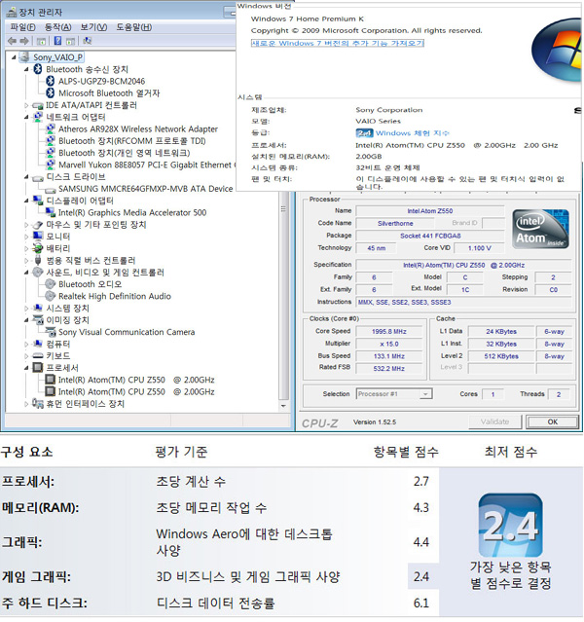Click the OK button in CPU-Z

552,421
